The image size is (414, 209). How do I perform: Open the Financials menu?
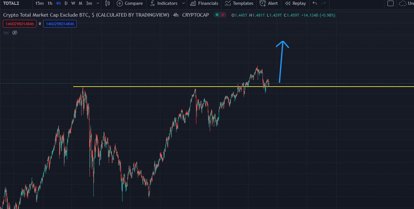(204, 3)
